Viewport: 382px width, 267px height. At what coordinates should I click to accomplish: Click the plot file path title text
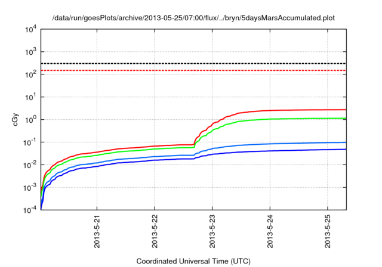point(193,18)
